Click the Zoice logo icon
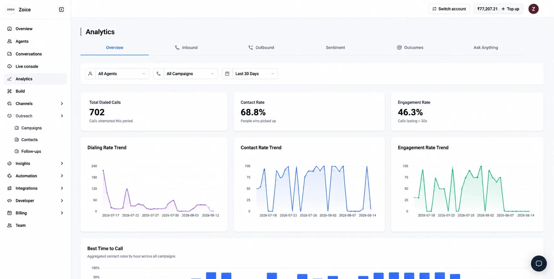 click(x=11, y=9)
